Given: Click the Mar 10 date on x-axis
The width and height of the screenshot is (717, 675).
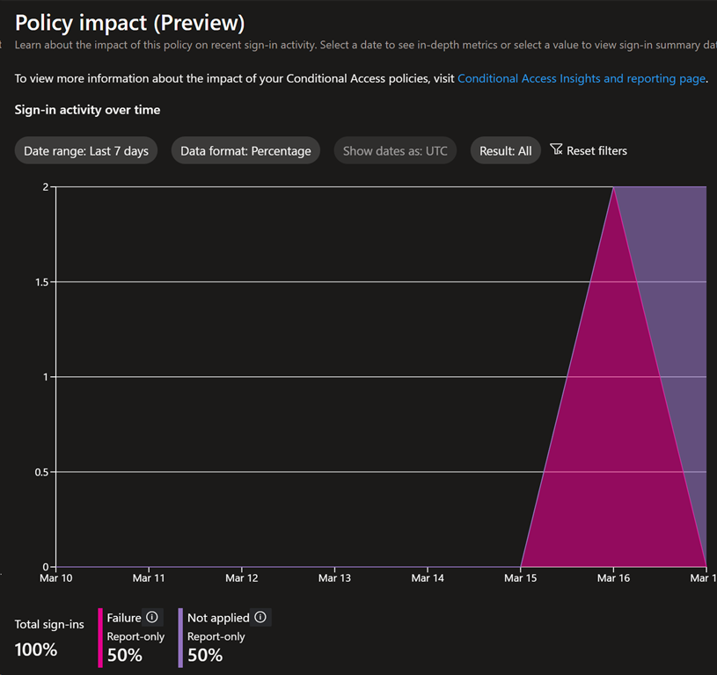Looking at the screenshot, I should pyautogui.click(x=56, y=578).
